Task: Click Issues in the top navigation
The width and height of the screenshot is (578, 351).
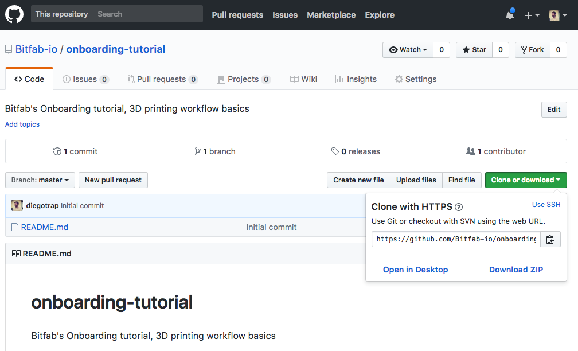Action: tap(285, 15)
